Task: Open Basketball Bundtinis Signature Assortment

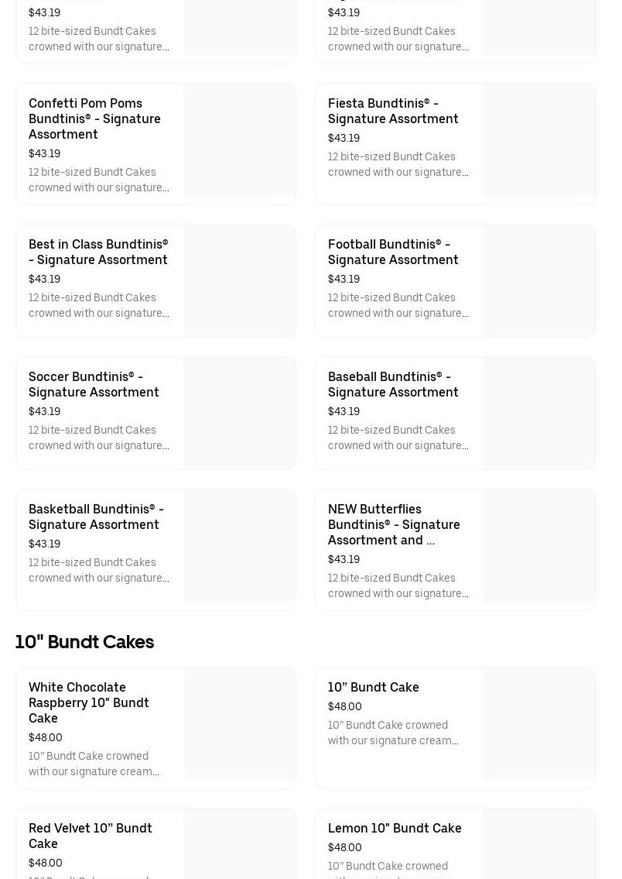Action: [96, 517]
